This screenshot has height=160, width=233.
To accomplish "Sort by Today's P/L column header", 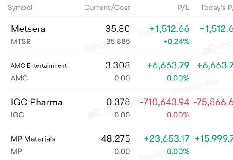I will tap(217, 8).
